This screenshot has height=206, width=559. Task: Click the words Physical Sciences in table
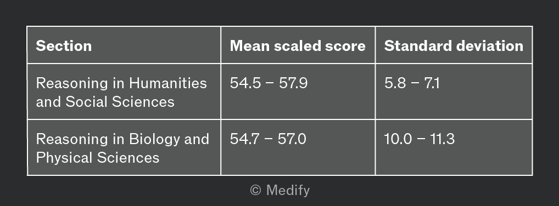(98, 158)
